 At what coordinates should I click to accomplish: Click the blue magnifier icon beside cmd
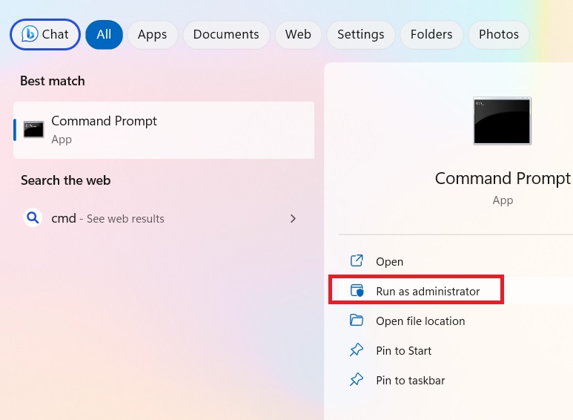[x=33, y=218]
